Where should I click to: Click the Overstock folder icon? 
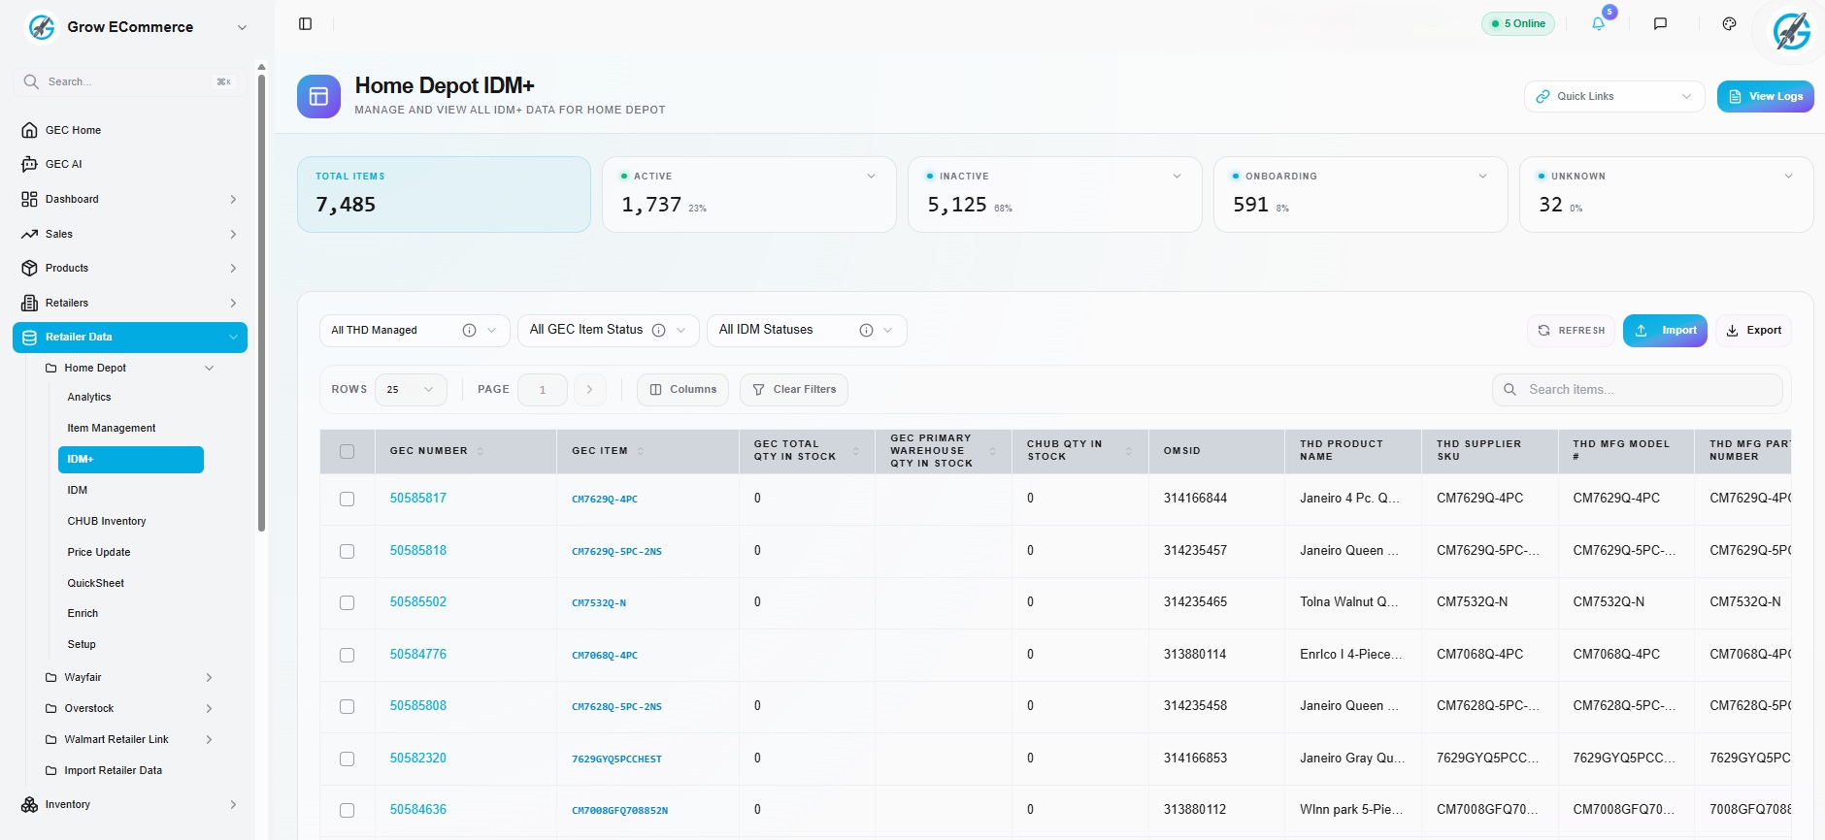point(51,708)
